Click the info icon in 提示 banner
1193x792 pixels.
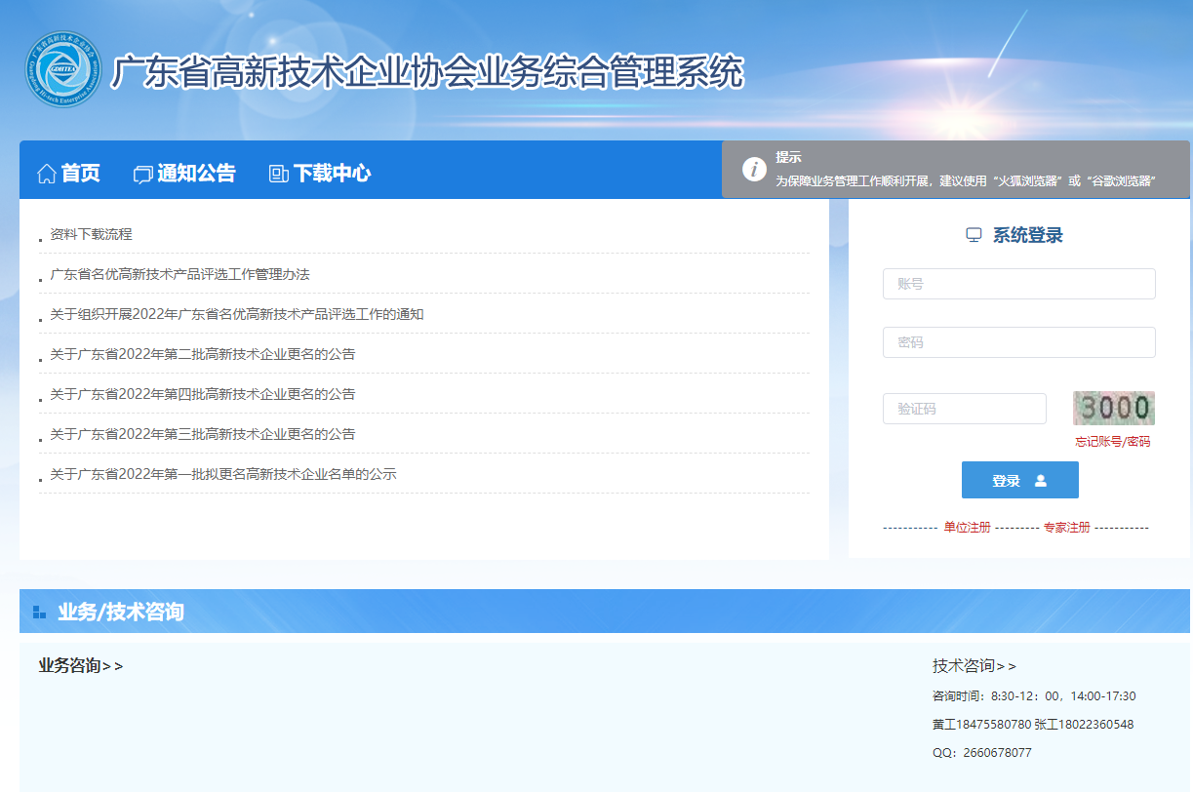coord(754,169)
